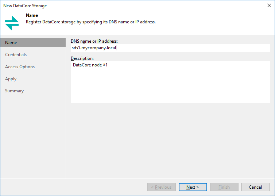The image size is (275, 196).
Task: Click the Finish button
Action: coord(224,187)
